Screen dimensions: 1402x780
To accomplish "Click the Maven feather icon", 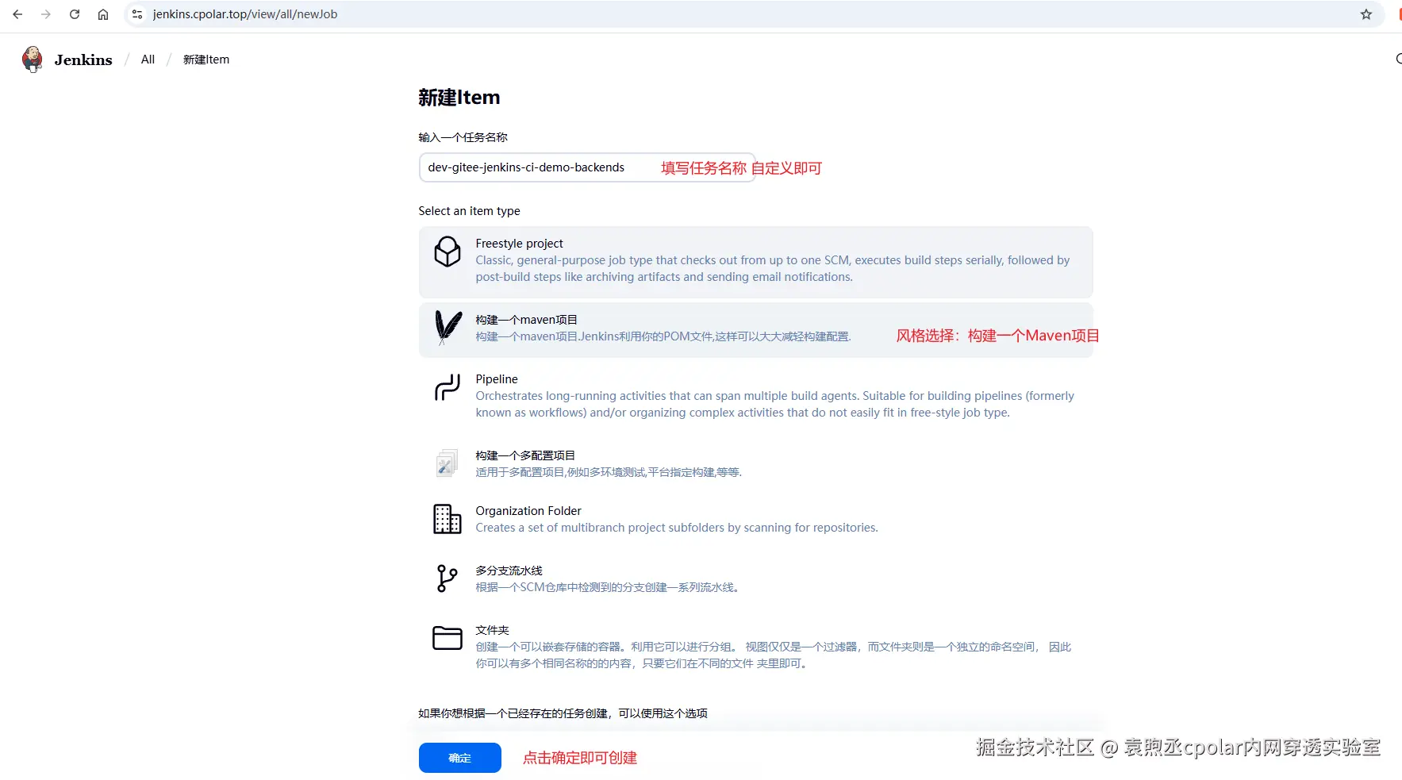I will 447,328.
